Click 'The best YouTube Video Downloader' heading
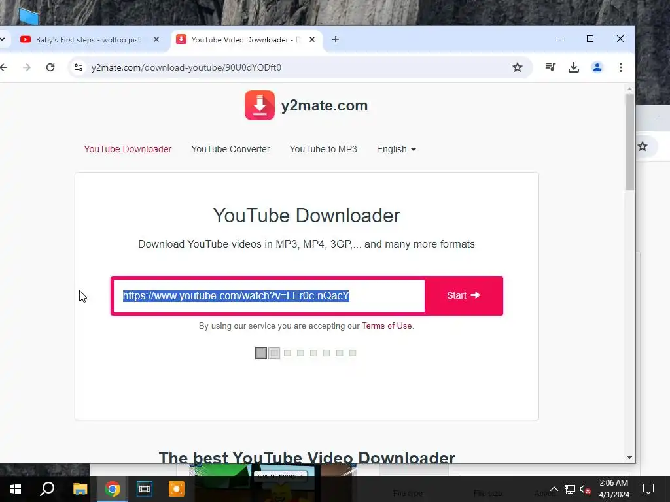670x502 pixels. 307,457
